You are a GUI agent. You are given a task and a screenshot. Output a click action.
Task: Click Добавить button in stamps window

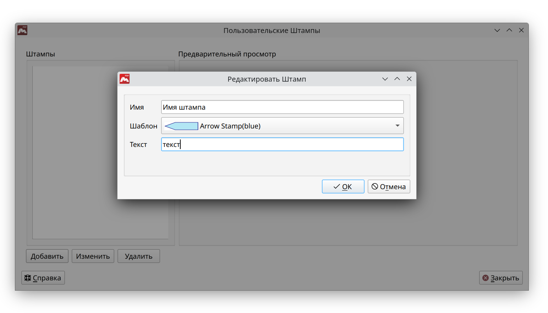pyautogui.click(x=47, y=256)
